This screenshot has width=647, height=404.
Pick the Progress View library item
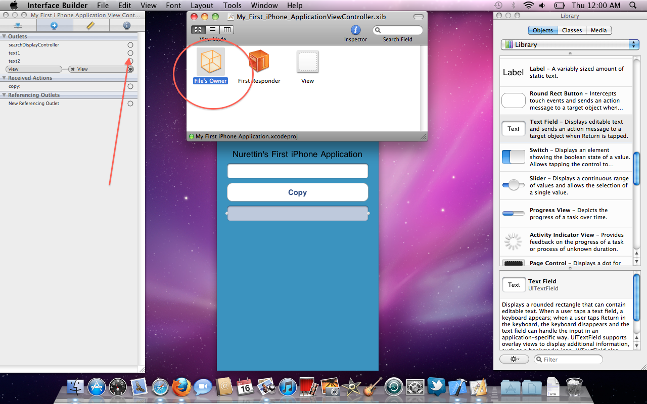566,214
